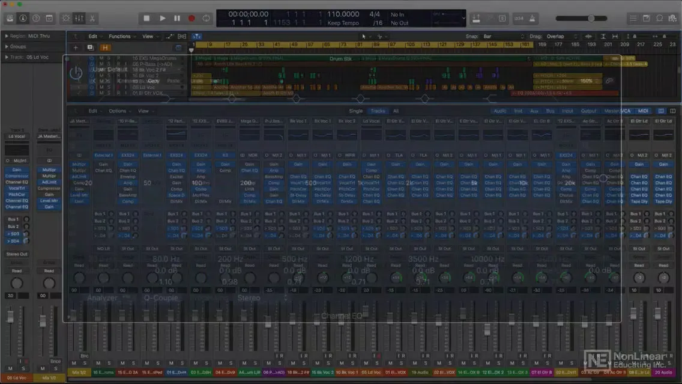The image size is (682, 384).
Task: Open the Editors scissors icon
Action: point(92,18)
